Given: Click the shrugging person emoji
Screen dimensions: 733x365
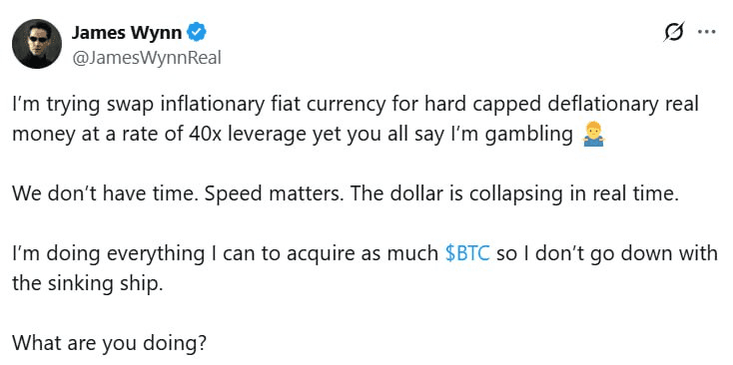Looking at the screenshot, I should coord(594,135).
